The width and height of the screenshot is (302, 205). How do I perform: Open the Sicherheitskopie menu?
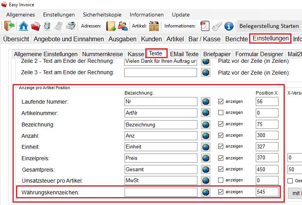coord(102,15)
